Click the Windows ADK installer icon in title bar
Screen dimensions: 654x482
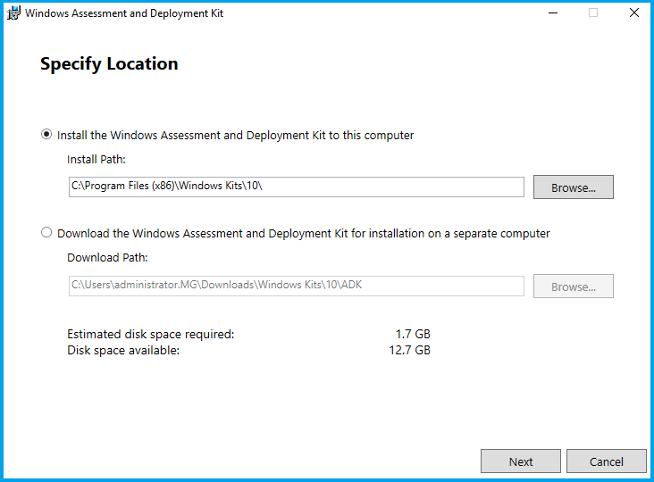(x=13, y=13)
